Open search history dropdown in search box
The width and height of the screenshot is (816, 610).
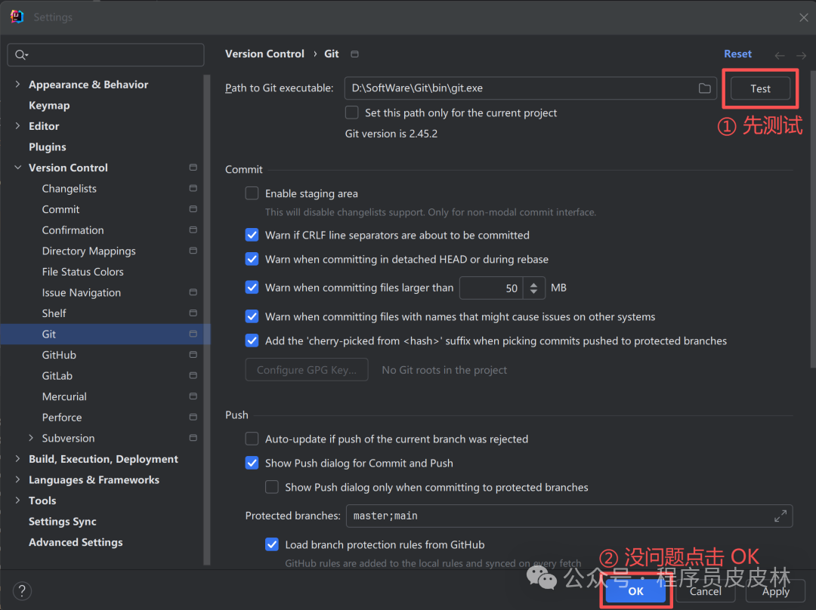[x=26, y=55]
